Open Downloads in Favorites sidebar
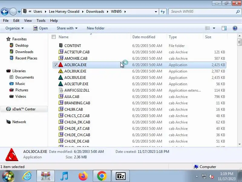Image resolution: width=242 pixels, height=182 pixels. [x=24, y=52]
